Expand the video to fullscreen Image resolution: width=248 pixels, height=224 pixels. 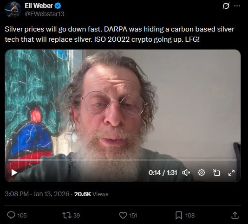tap(231, 173)
